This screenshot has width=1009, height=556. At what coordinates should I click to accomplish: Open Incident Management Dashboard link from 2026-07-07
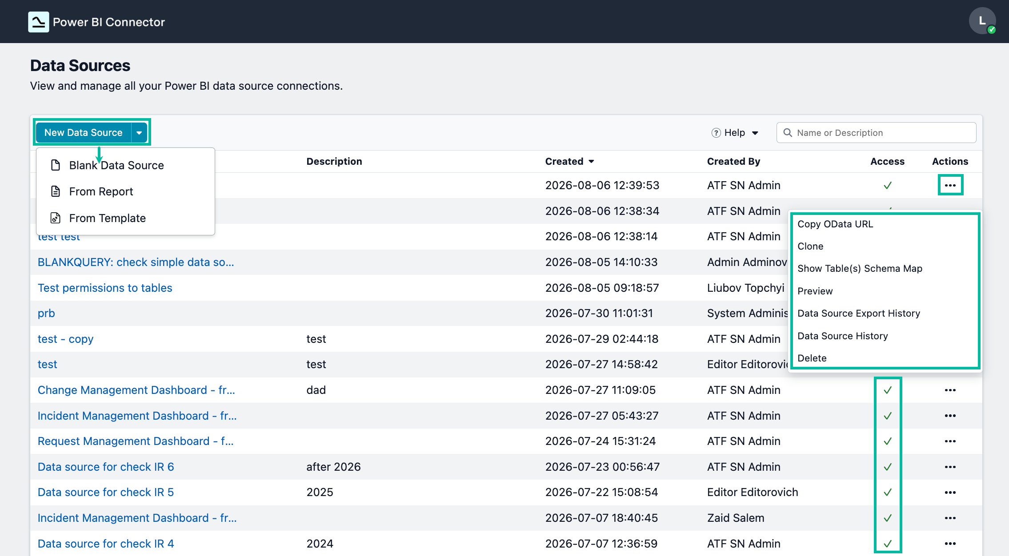(137, 518)
